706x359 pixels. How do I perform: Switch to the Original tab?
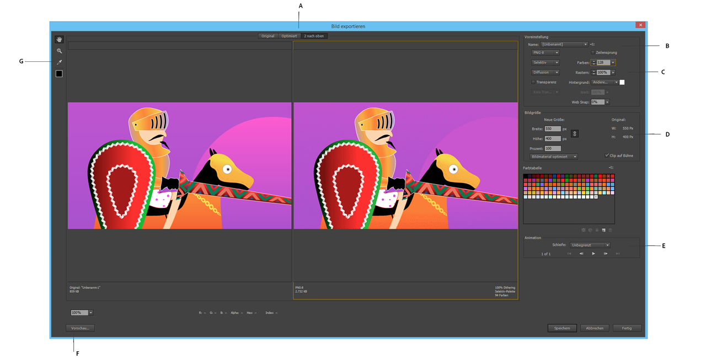coord(268,36)
